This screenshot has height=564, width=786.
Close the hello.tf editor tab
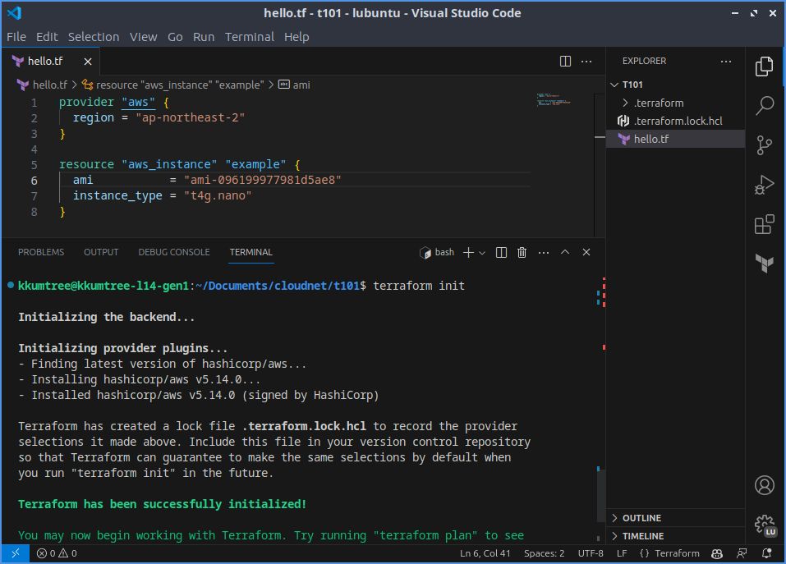point(88,61)
